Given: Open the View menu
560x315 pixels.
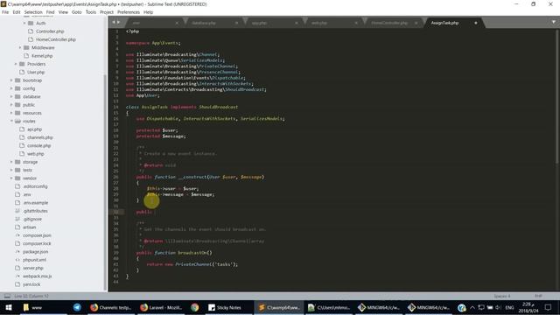Looking at the screenshot, I should (x=63, y=12).
